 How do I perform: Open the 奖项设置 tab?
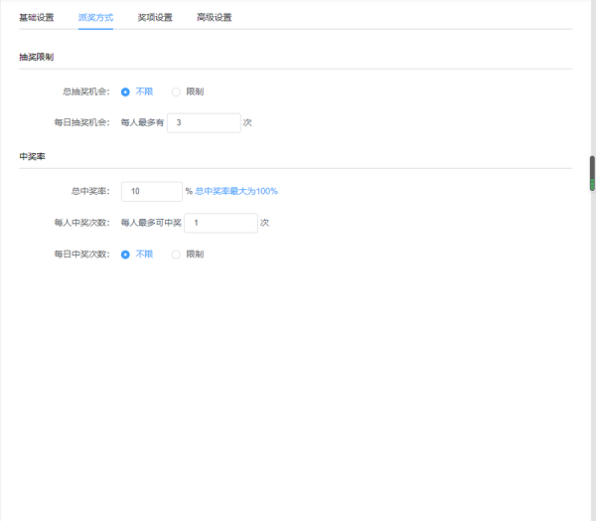click(155, 18)
